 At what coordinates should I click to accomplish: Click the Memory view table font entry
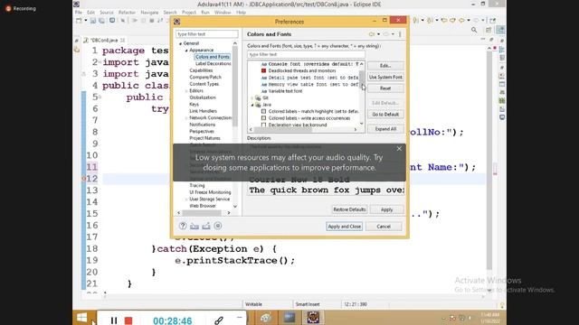[x=313, y=84]
